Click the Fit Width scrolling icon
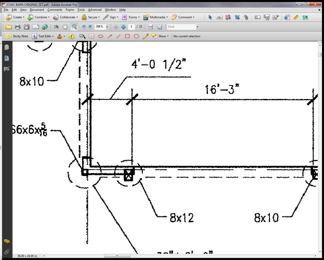 151,27
